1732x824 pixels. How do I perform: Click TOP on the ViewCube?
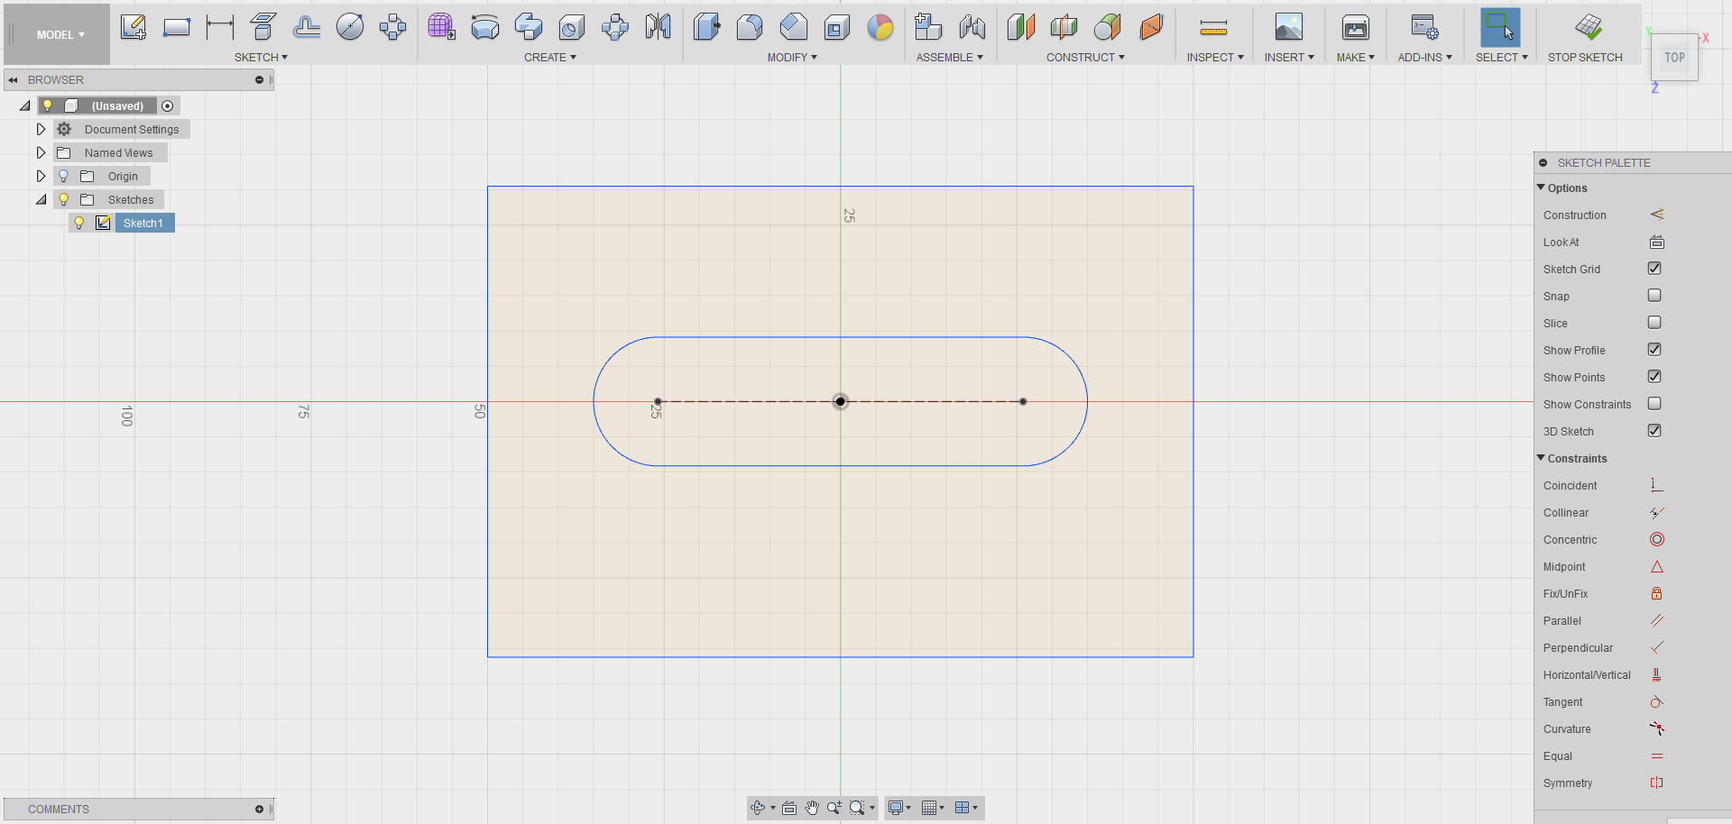coord(1674,57)
